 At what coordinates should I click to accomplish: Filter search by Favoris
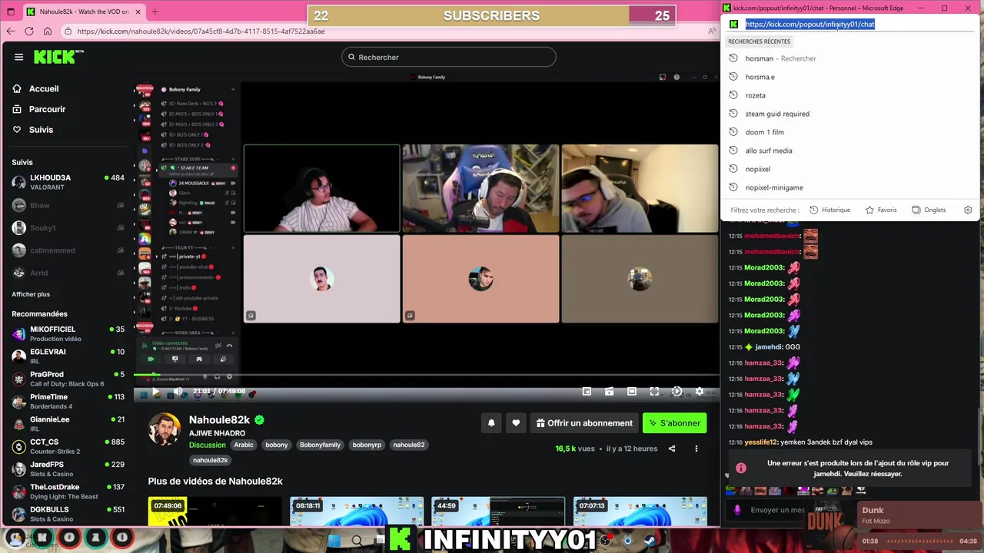click(x=881, y=210)
